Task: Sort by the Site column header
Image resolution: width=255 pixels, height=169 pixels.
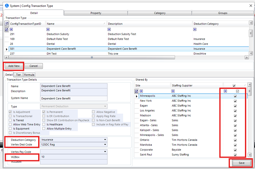Action: click(153, 85)
